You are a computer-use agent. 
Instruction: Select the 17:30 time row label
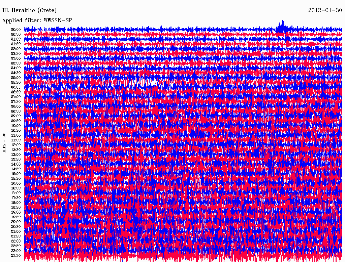(x=16, y=198)
